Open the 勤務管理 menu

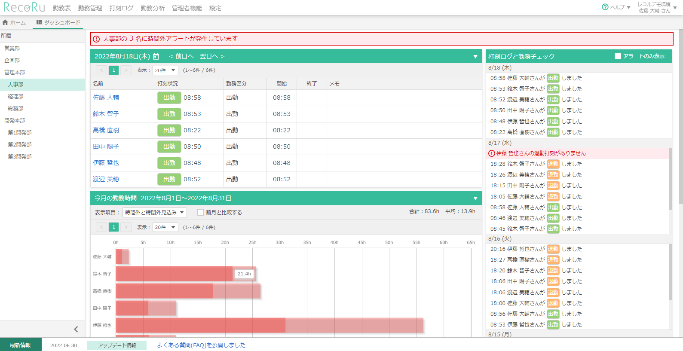pos(90,8)
